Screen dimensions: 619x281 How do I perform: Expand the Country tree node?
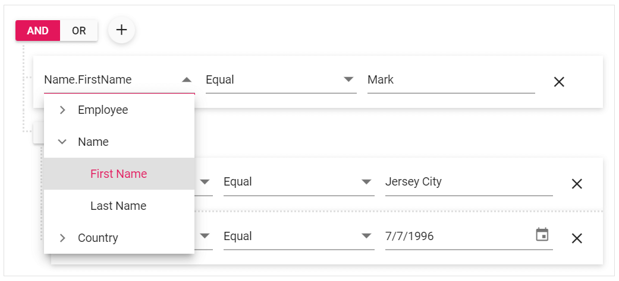point(62,238)
